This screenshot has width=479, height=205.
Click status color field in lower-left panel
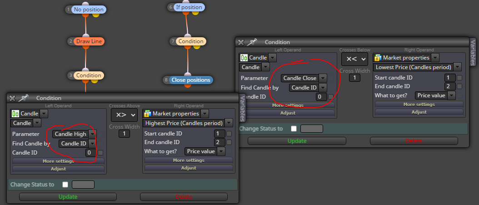coord(83,185)
